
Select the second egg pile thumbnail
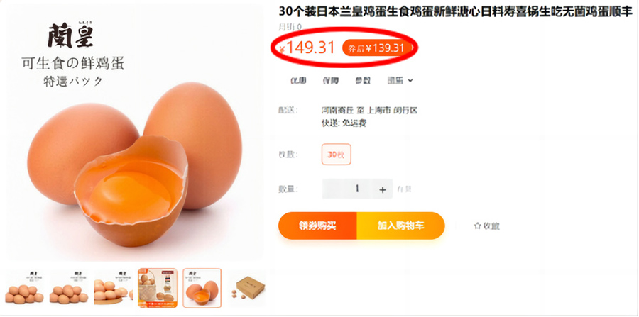point(69,288)
